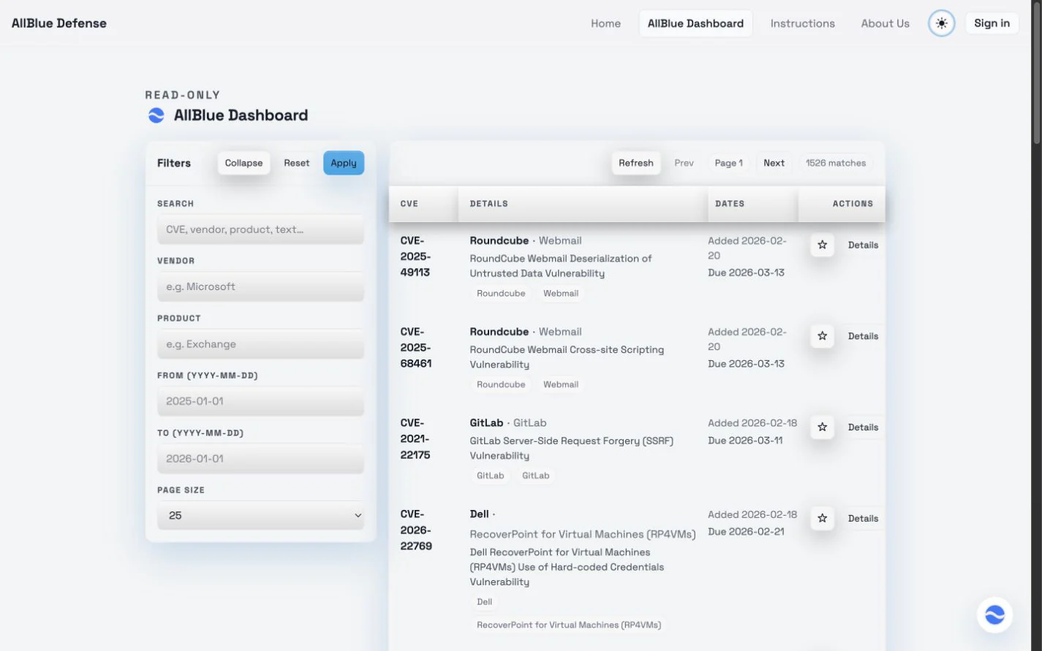This screenshot has height=651, width=1042.
Task: Click the browser vertical scrollbar
Action: coord(1036,73)
